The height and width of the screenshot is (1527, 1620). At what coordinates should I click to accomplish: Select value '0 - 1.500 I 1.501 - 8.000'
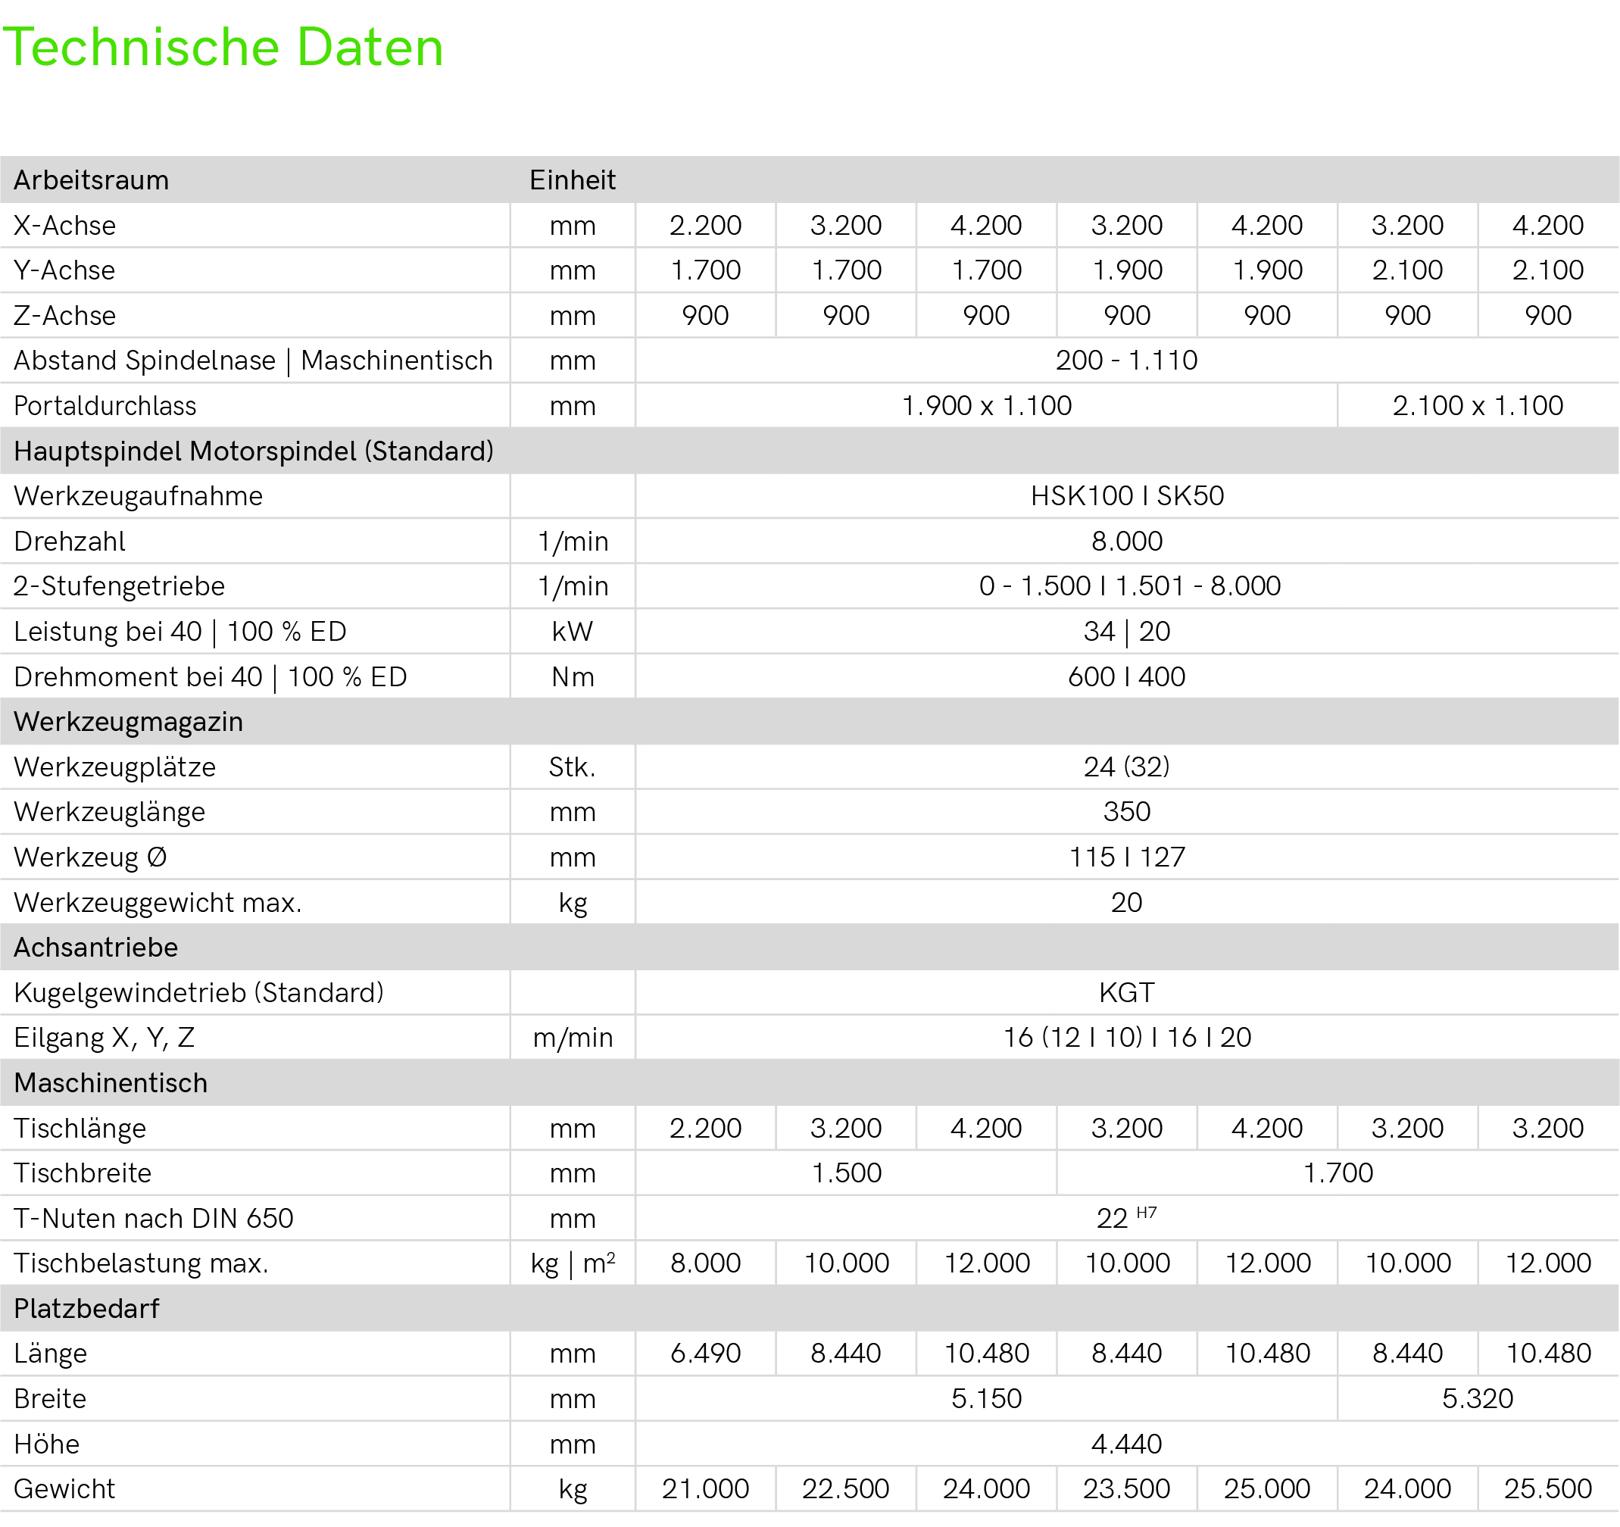tap(1129, 586)
